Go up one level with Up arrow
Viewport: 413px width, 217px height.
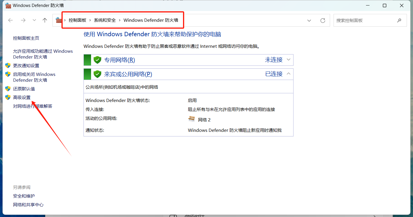(x=45, y=20)
